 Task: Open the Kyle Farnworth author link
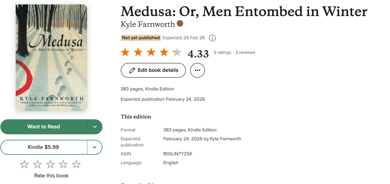pos(148,24)
